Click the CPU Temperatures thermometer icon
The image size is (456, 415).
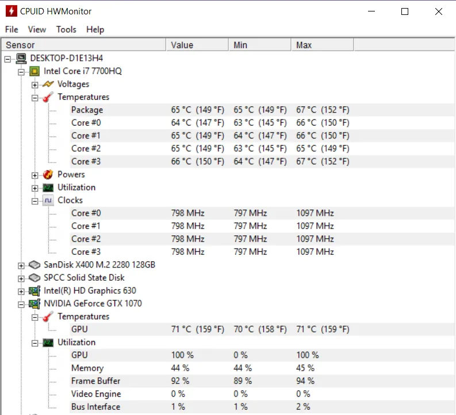(x=48, y=97)
